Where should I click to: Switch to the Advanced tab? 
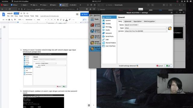[128, 21]
